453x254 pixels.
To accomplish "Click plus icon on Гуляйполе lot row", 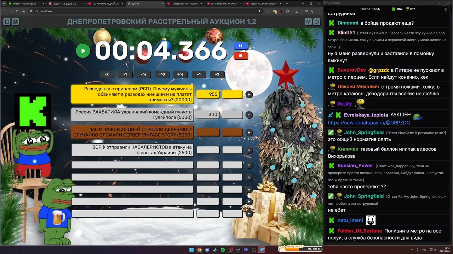I will tap(249, 115).
